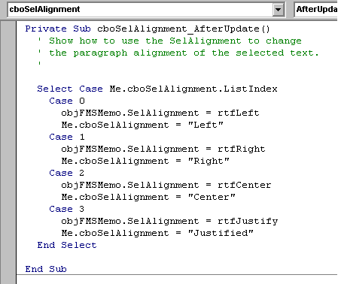This screenshot has height=284, width=338.
Task: Open the AfterUpdate procedure combo box
Action: coord(316,10)
